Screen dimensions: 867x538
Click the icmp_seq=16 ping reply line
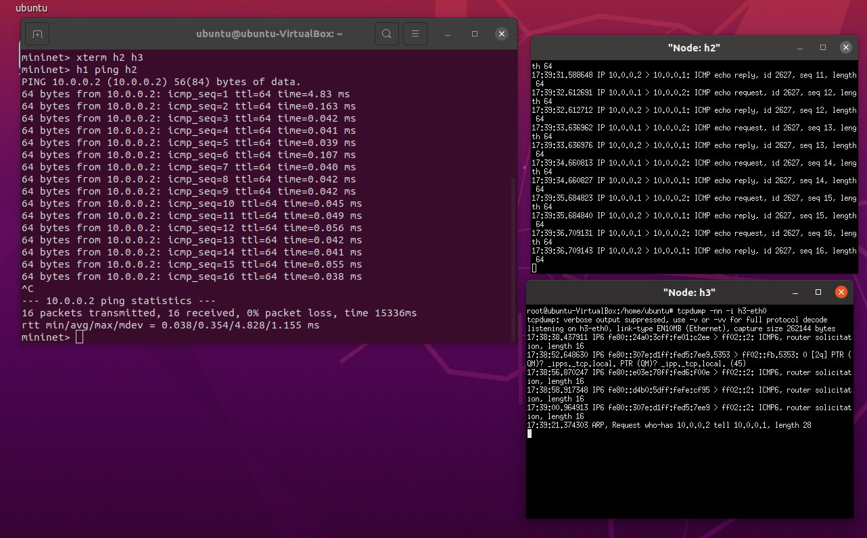(x=192, y=276)
